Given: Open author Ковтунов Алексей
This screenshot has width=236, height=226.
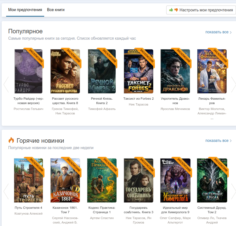Looking at the screenshot, I should coord(28,214).
